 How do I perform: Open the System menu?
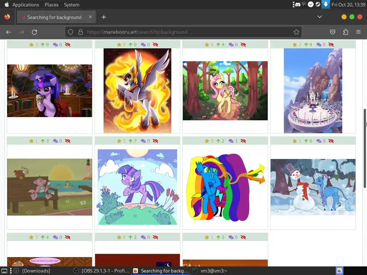click(72, 5)
